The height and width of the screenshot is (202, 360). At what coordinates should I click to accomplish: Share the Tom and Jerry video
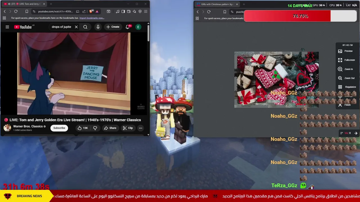(110, 128)
